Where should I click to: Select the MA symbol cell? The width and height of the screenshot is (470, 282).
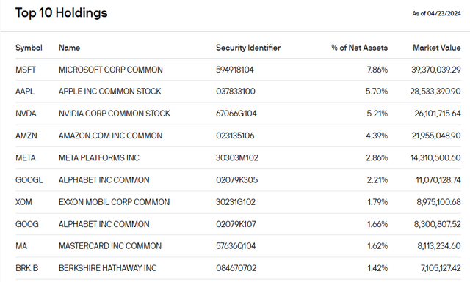pos(21,246)
